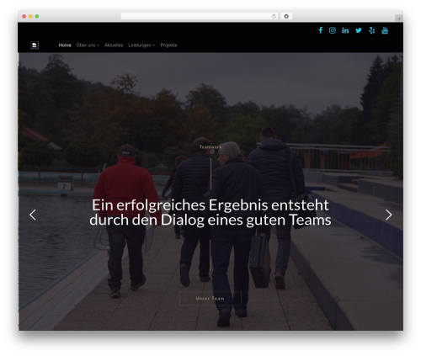
Task: Open the LinkedIn social link
Action: [345, 30]
